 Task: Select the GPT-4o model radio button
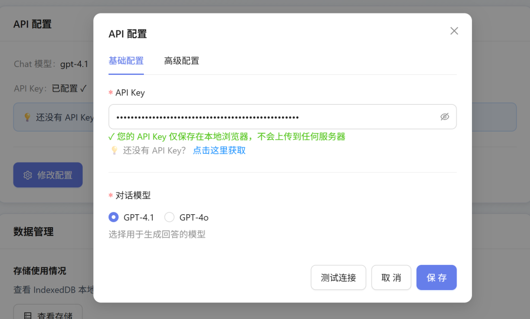pyautogui.click(x=169, y=217)
